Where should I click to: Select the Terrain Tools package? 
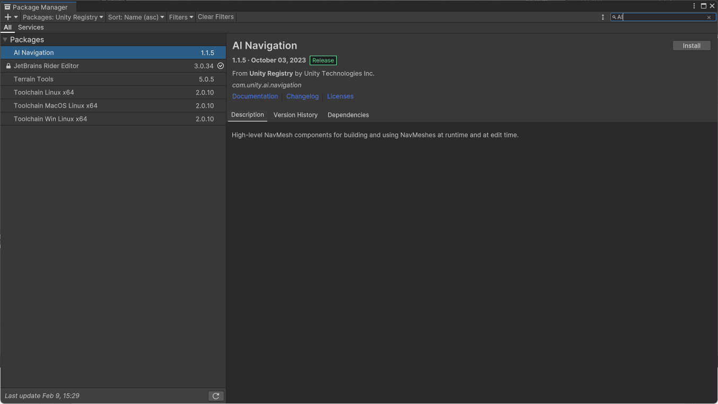pos(113,79)
